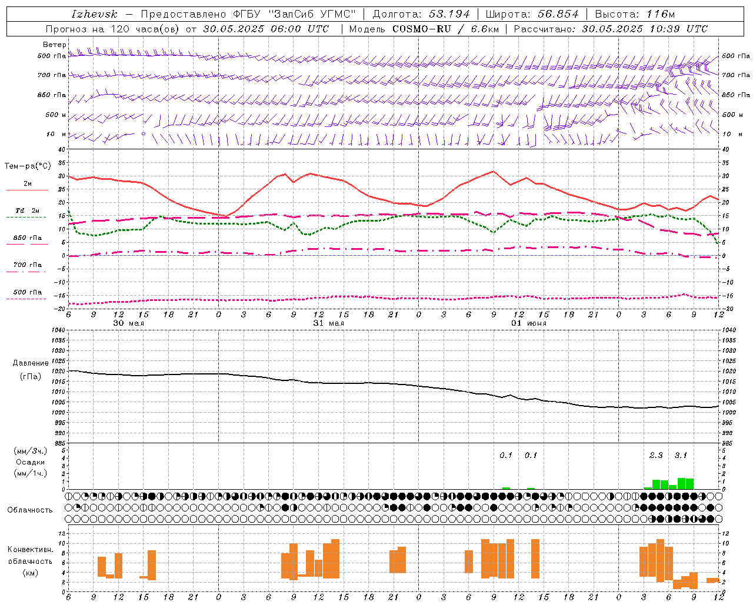Click the "(мм/3ч.)" precipitation unit label
The height and width of the screenshot is (602, 753).
click(x=31, y=451)
